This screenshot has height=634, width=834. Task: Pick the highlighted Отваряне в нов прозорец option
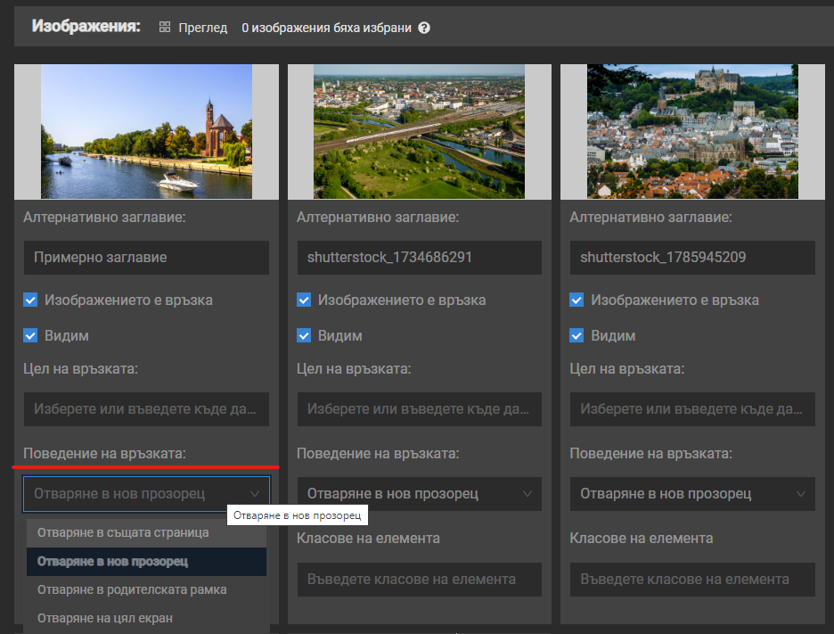[112, 562]
